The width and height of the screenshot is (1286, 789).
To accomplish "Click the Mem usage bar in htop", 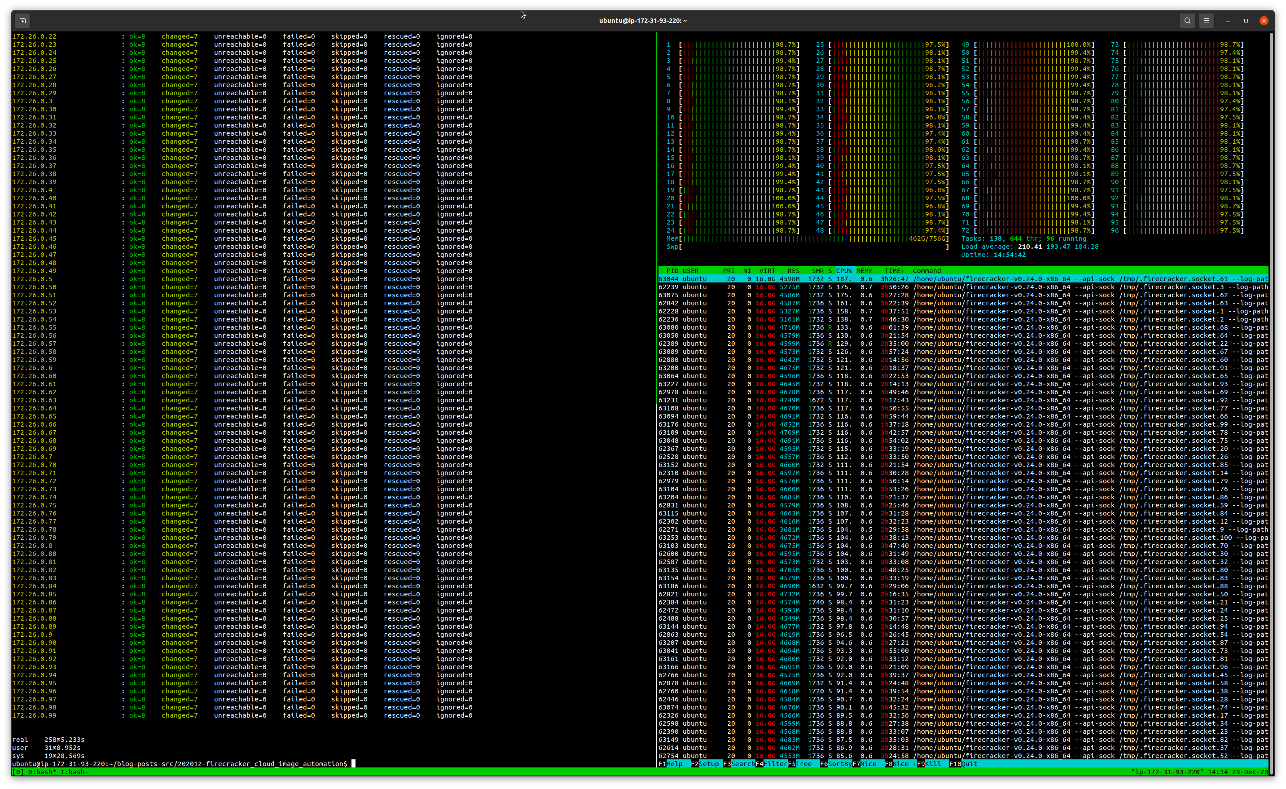I will tap(808, 238).
